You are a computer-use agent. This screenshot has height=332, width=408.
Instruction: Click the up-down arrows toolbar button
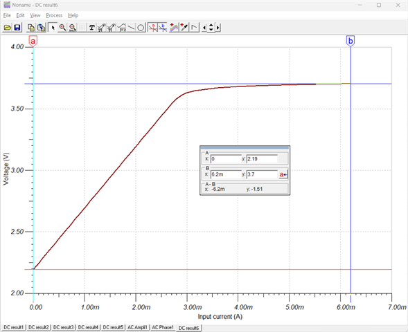[x=211, y=28]
